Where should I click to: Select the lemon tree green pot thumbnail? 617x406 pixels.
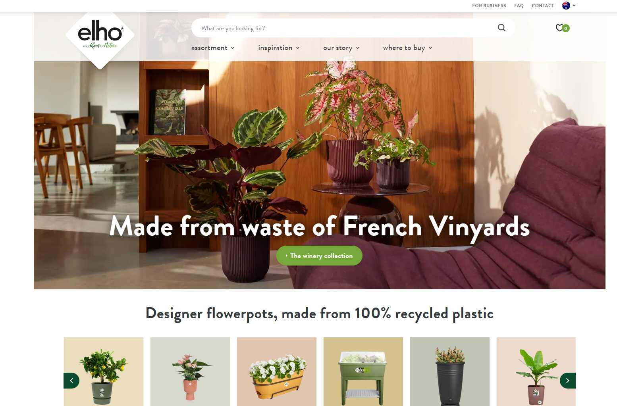click(x=104, y=371)
